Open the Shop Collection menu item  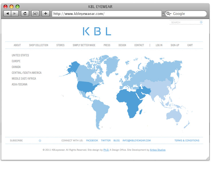[x=38, y=45]
